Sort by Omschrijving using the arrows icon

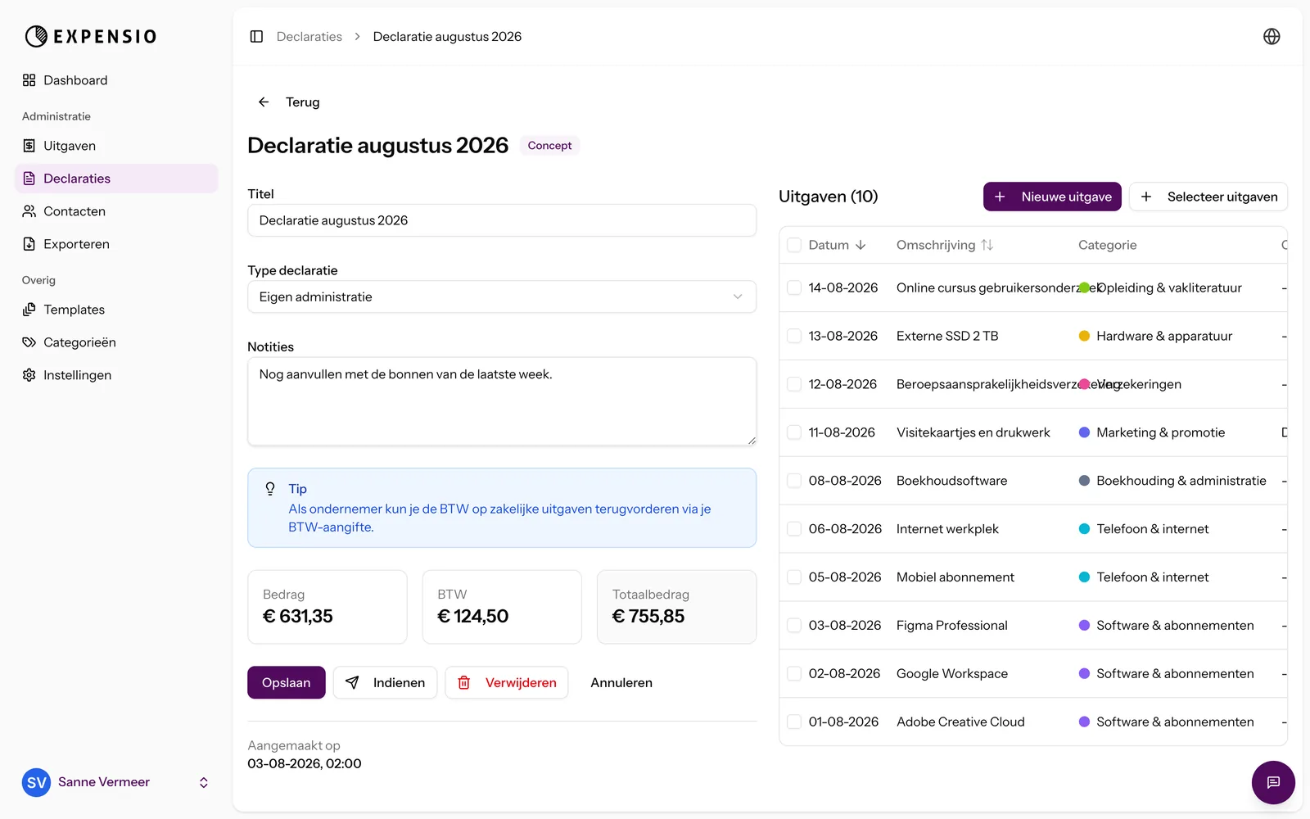coord(987,245)
